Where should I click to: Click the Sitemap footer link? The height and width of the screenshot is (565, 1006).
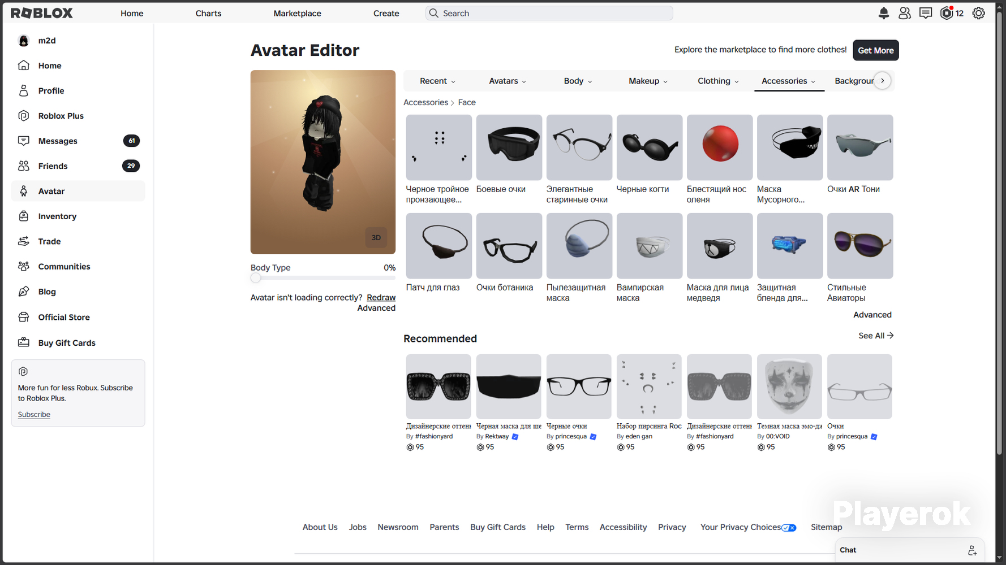[826, 527]
